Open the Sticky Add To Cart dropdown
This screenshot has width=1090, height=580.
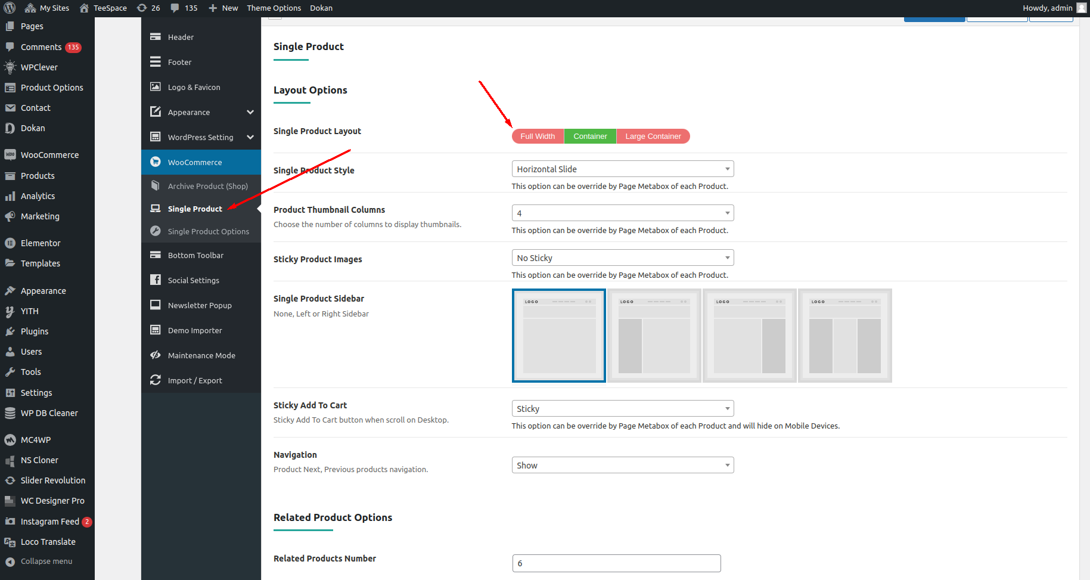point(623,409)
